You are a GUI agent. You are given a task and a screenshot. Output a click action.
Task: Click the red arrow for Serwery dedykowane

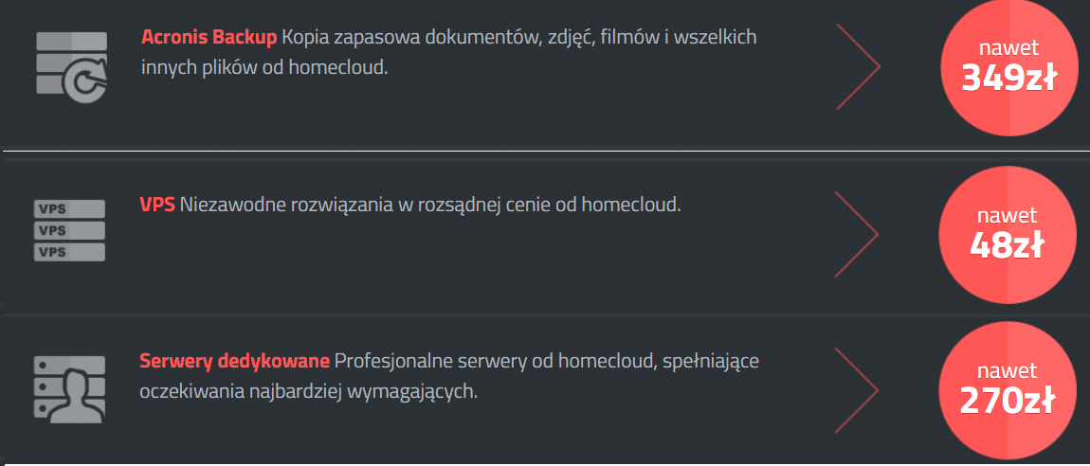coord(857,390)
